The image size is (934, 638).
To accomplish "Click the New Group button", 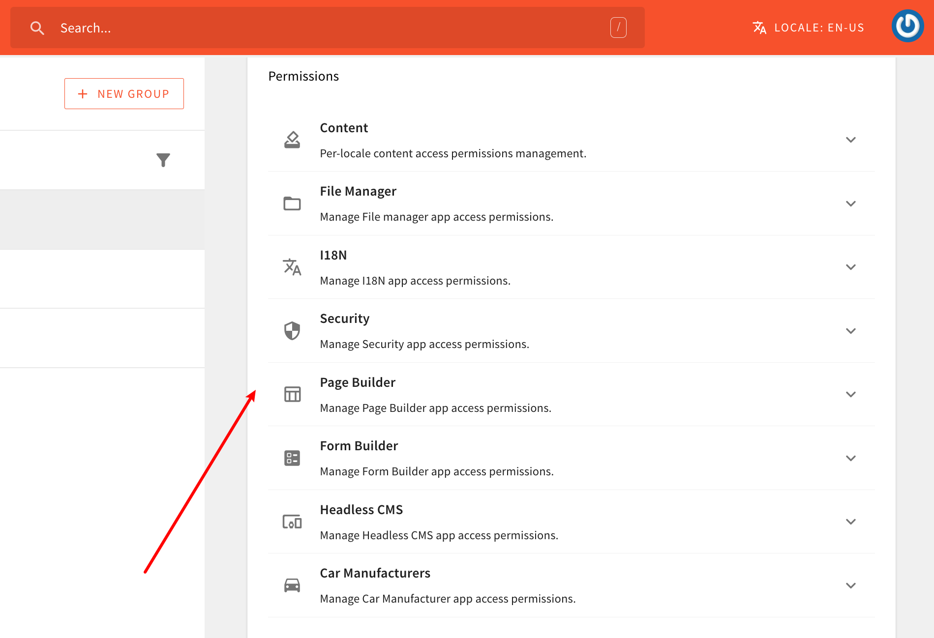I will 124,93.
